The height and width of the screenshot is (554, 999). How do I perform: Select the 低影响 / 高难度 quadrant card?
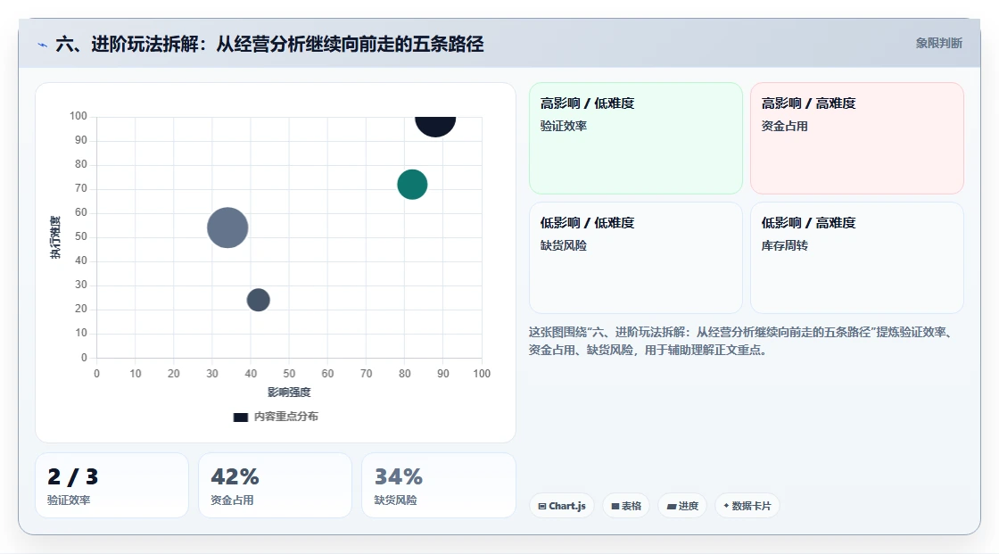pos(857,258)
